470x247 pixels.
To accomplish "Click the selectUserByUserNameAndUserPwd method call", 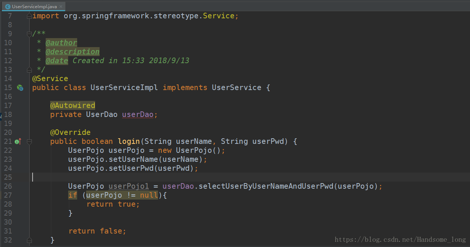I will 266,186.
